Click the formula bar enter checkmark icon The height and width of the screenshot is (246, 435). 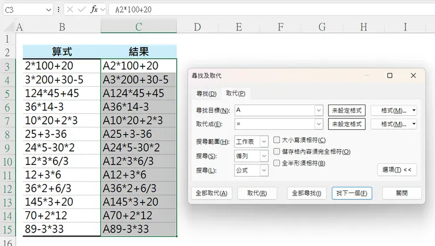click(82, 10)
